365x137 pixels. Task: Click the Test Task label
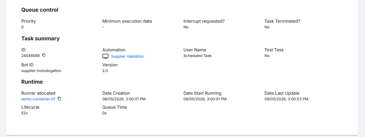[x=274, y=50]
